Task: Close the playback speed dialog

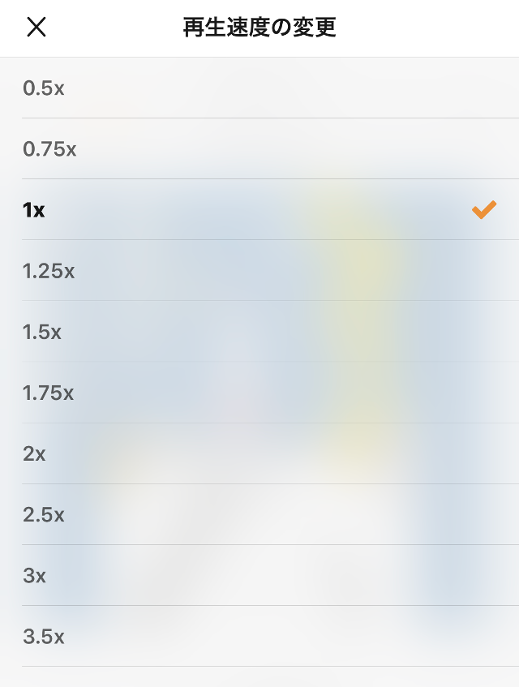Action: point(36,28)
